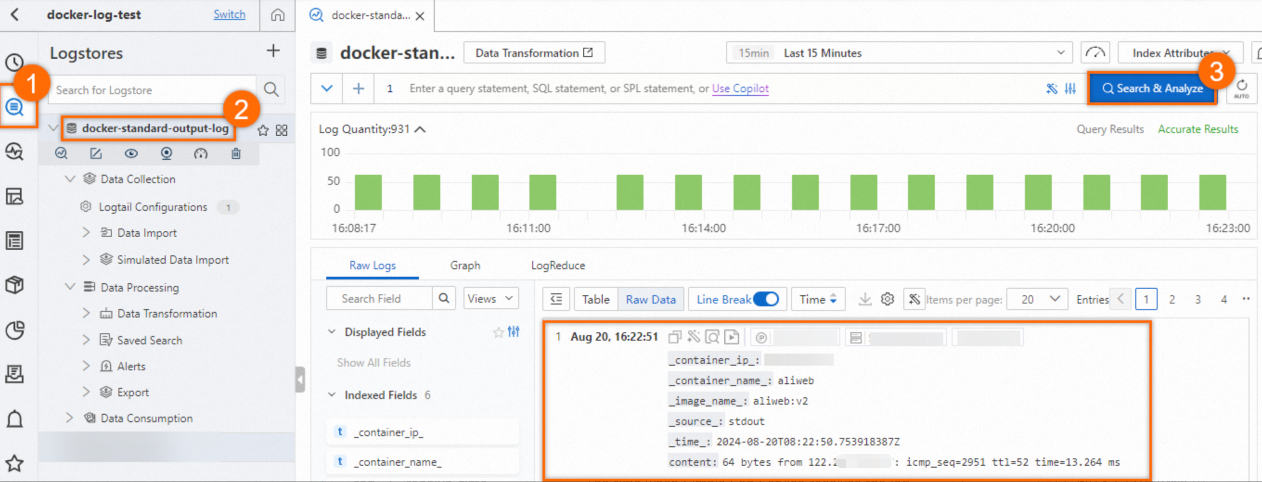
Task: Expand the Alerts node
Action: tap(86, 366)
